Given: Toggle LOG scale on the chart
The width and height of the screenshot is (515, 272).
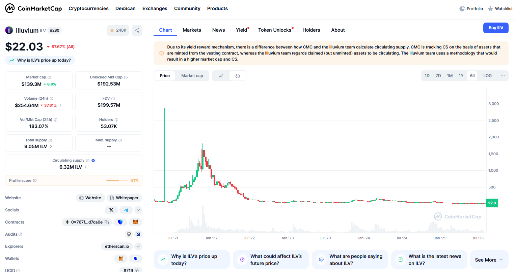Looking at the screenshot, I should [488, 76].
